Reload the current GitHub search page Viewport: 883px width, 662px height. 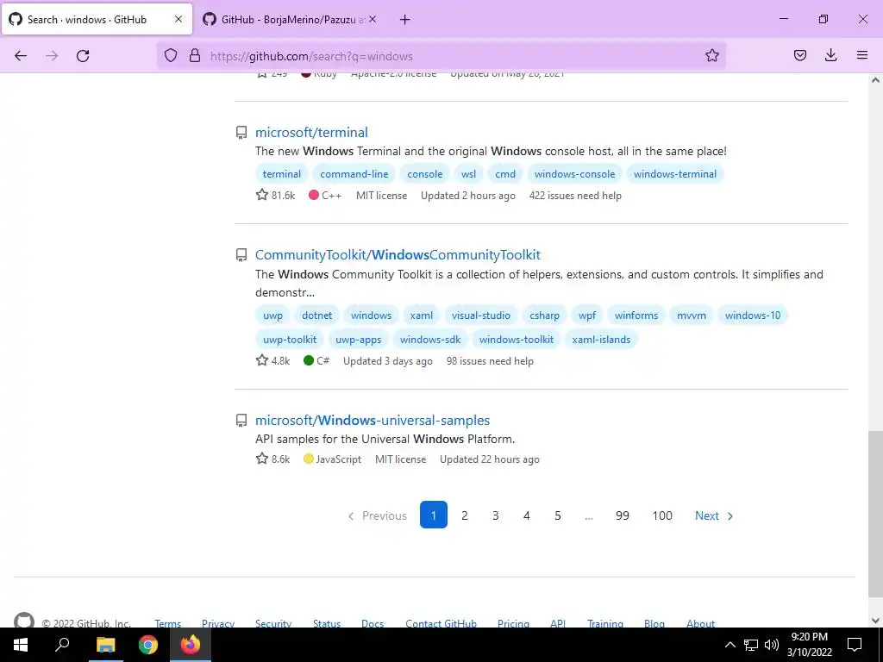coord(83,56)
